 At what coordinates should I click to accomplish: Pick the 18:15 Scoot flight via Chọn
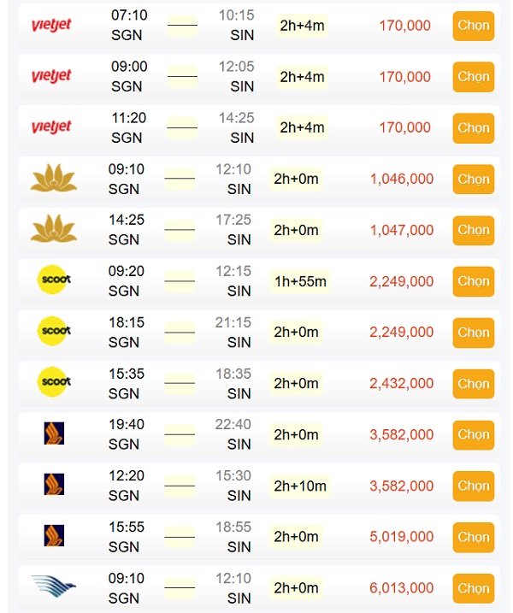[474, 333]
